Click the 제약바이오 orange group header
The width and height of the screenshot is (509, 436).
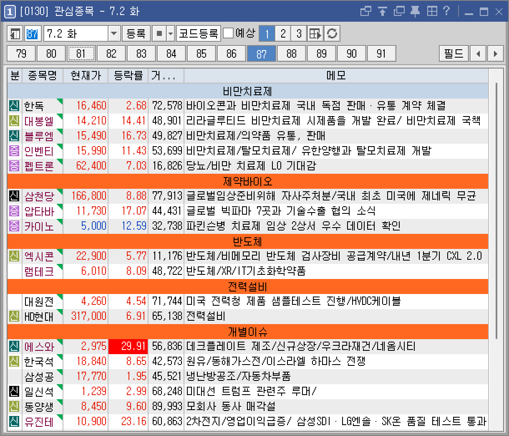248,181
